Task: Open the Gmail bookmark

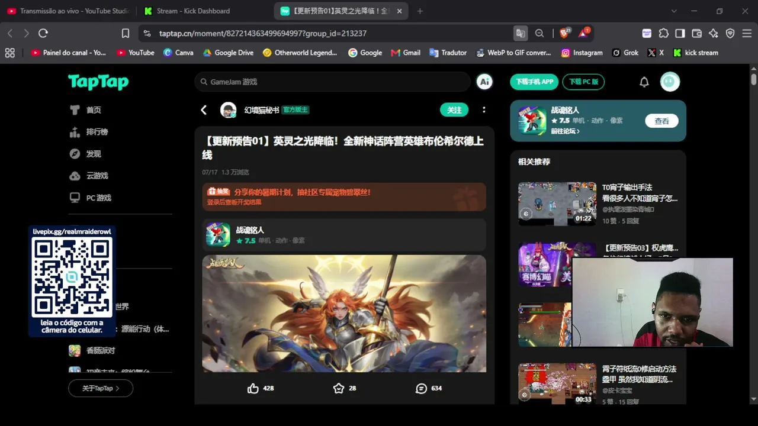Action: 406,53
